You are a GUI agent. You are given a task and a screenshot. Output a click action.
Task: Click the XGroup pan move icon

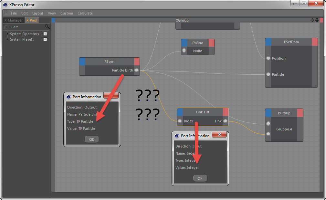[x=312, y=20]
